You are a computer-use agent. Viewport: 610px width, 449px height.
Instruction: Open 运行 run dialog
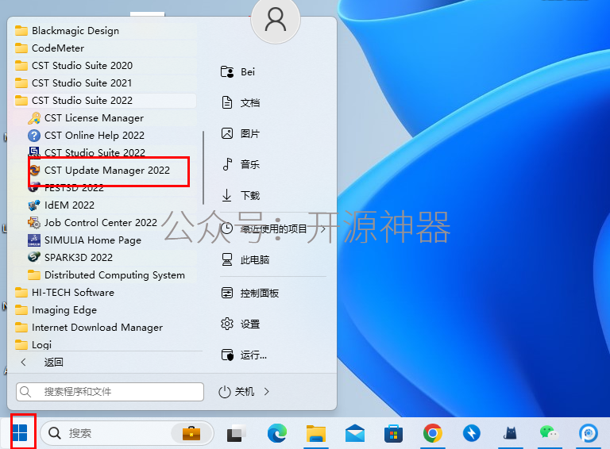[x=244, y=355]
